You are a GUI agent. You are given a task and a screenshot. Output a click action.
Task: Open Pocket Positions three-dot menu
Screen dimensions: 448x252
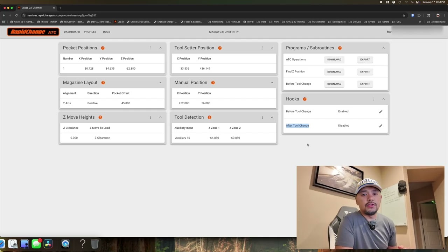(150, 48)
